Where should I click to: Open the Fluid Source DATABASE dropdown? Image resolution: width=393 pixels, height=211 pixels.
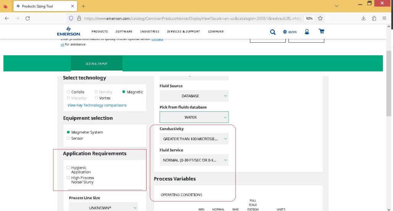[194, 96]
